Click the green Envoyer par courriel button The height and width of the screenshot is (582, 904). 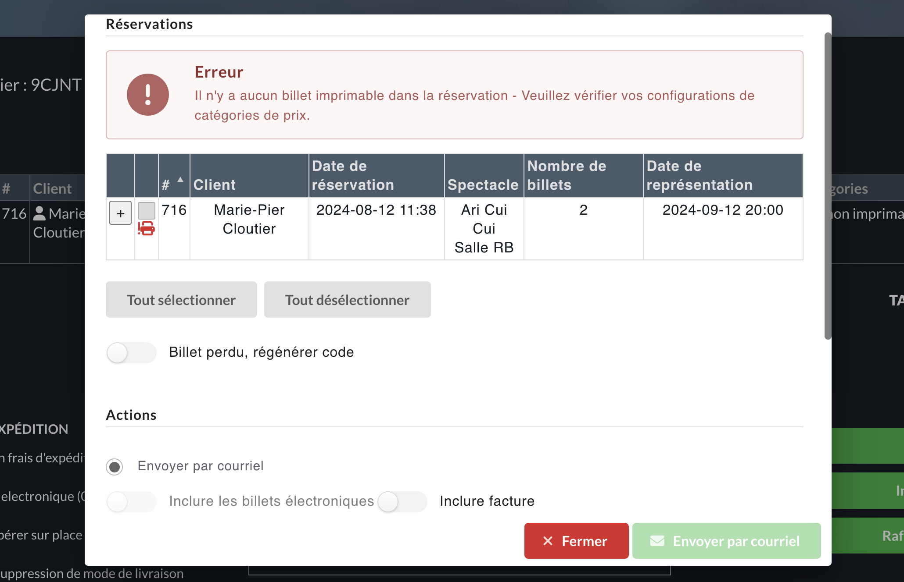tap(726, 541)
